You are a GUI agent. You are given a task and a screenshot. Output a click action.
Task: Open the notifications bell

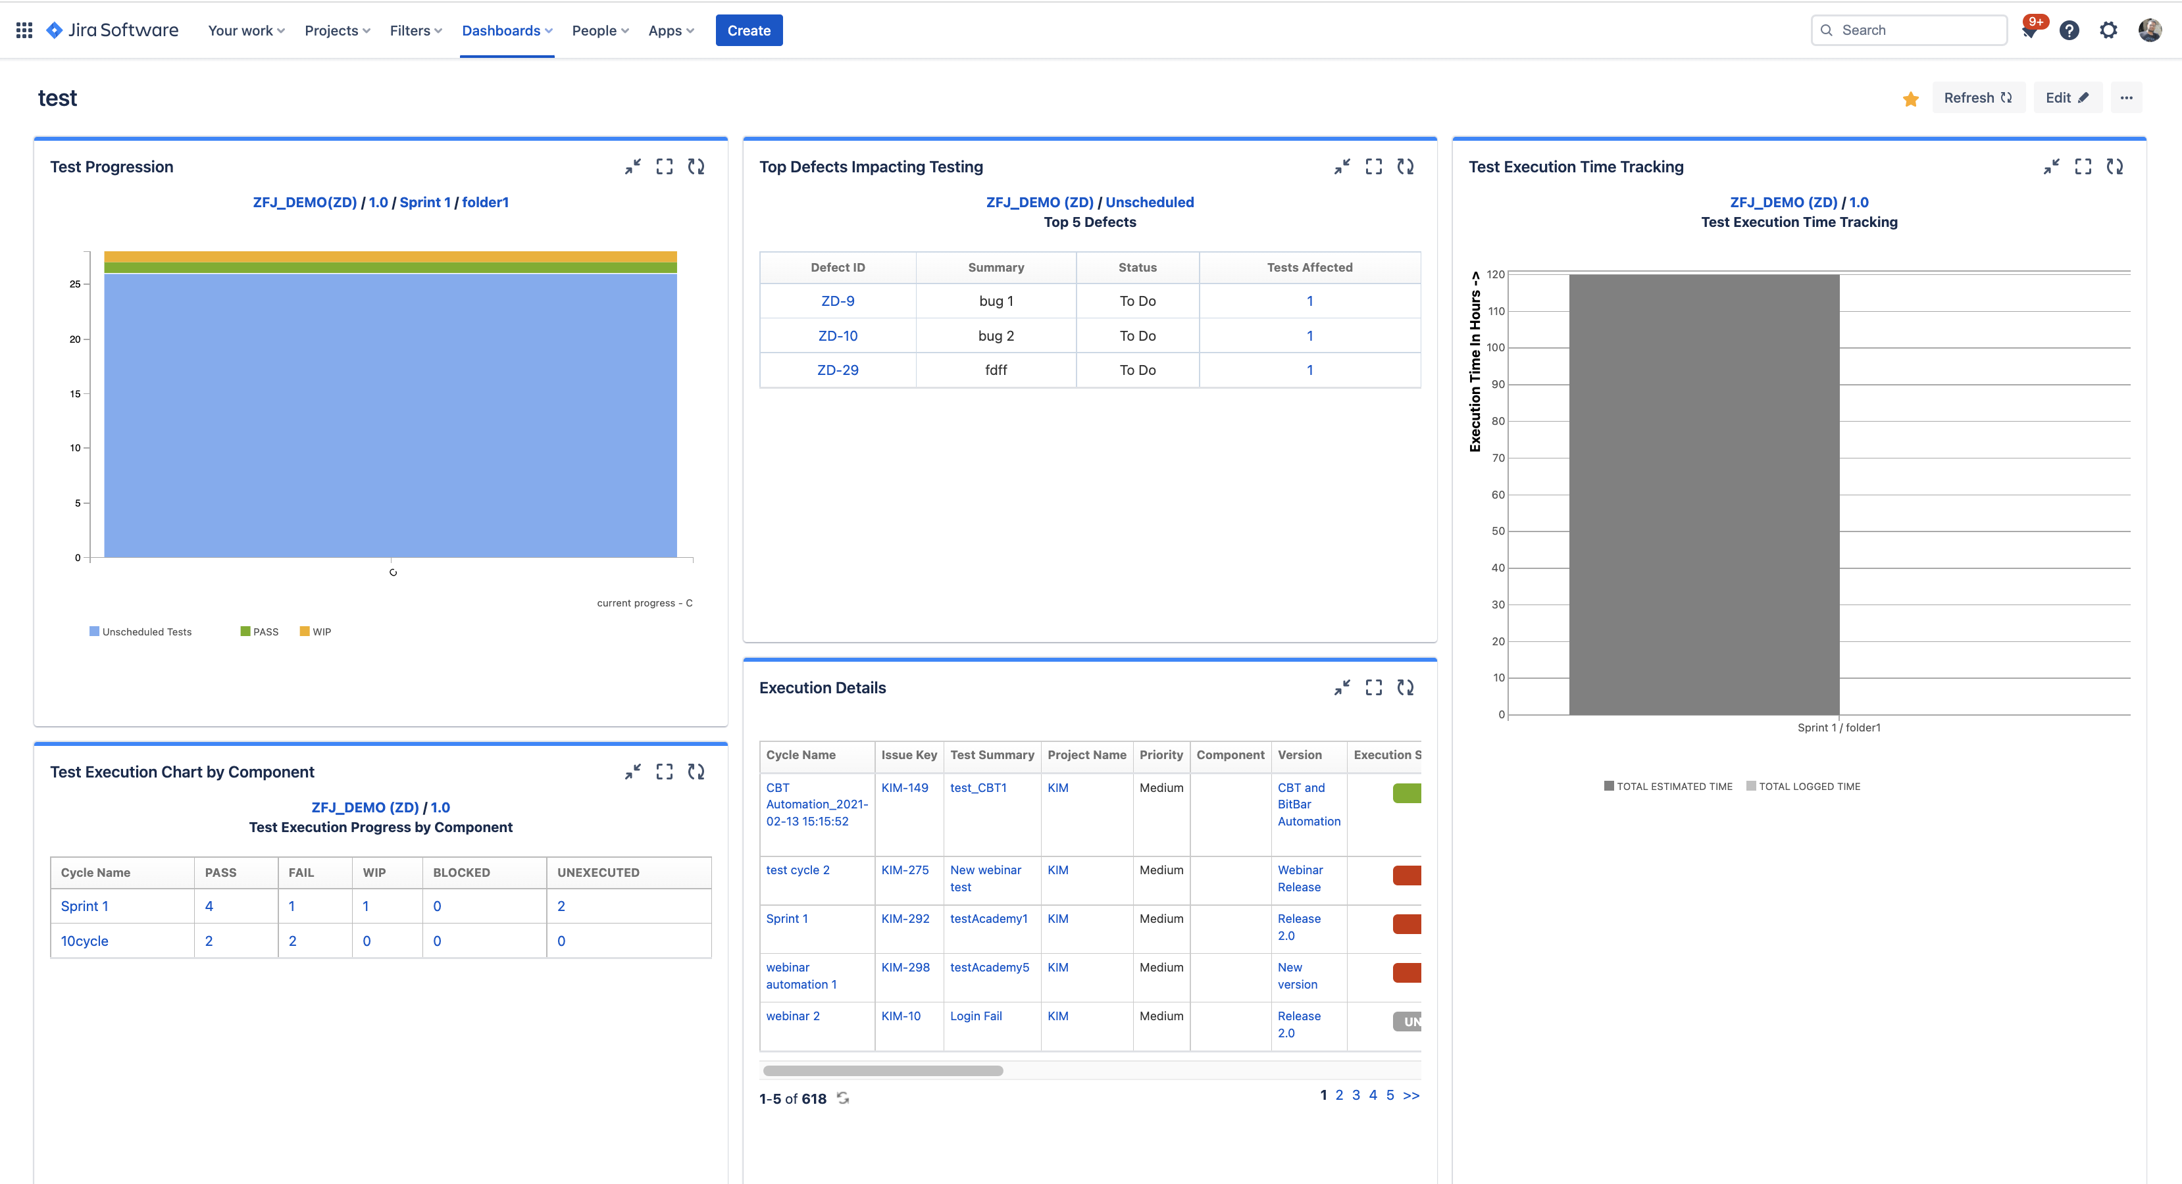point(2031,30)
